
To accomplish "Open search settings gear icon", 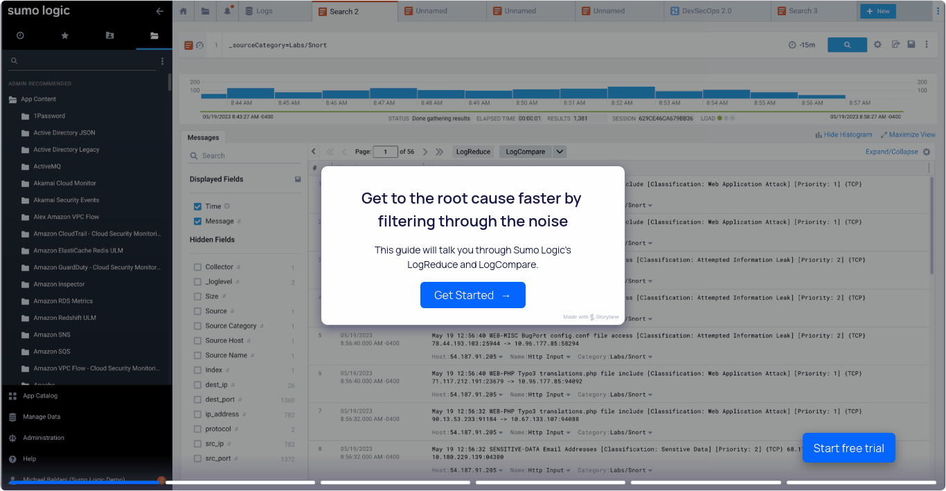I will click(877, 44).
